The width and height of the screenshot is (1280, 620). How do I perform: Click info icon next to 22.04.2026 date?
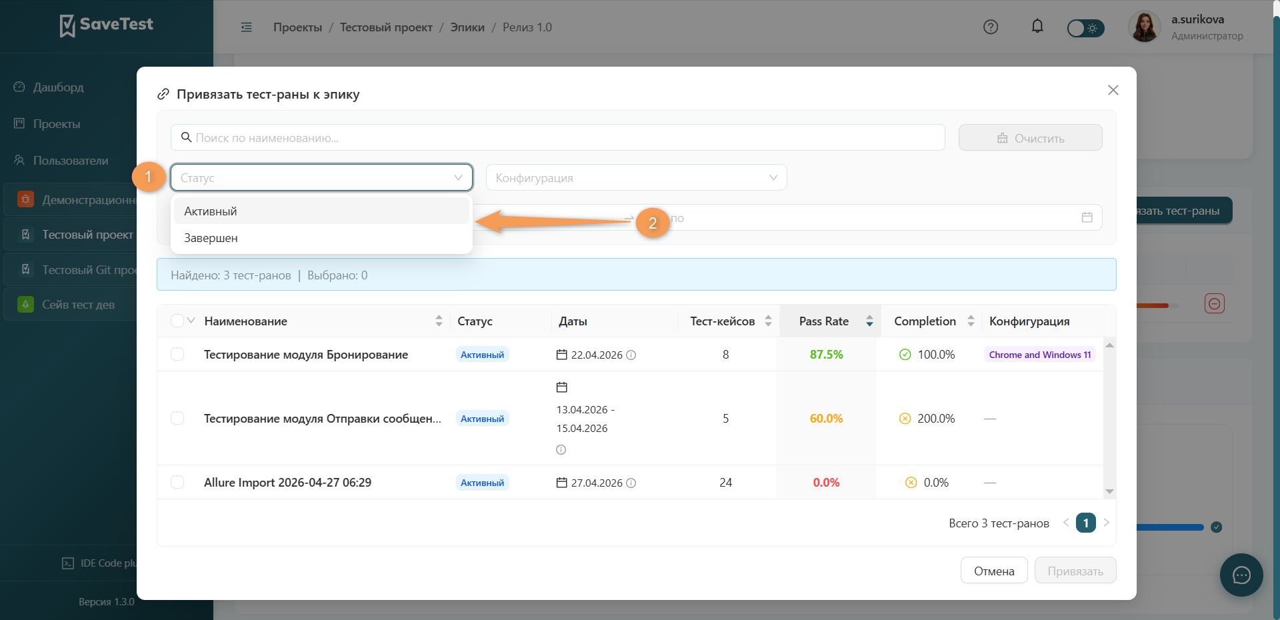[631, 355]
